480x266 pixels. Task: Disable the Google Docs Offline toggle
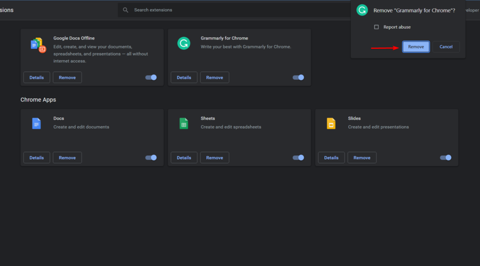click(151, 77)
